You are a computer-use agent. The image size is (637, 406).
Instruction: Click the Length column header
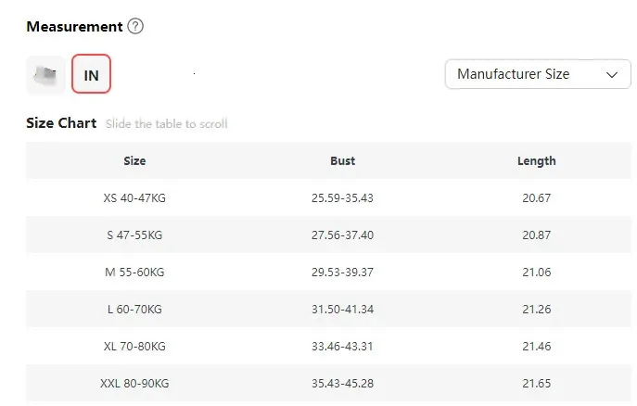point(536,160)
